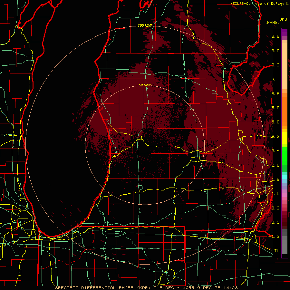The width and height of the screenshot is (290, 290).
Task: Click the TH threshold label on the scale
Action: pyautogui.click(x=277, y=251)
